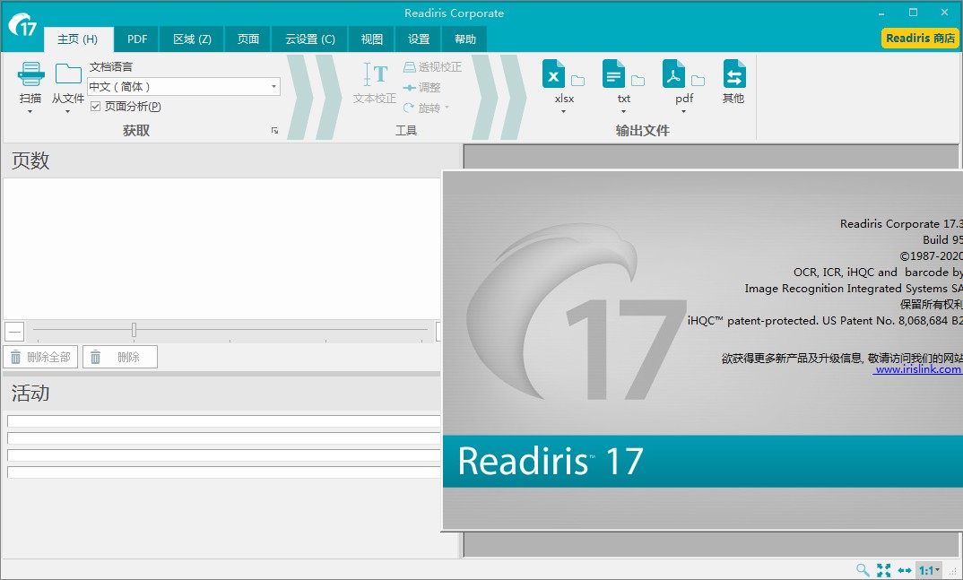Expand the pdf output dropdown arrow
The height and width of the screenshot is (580, 963).
[x=683, y=112]
